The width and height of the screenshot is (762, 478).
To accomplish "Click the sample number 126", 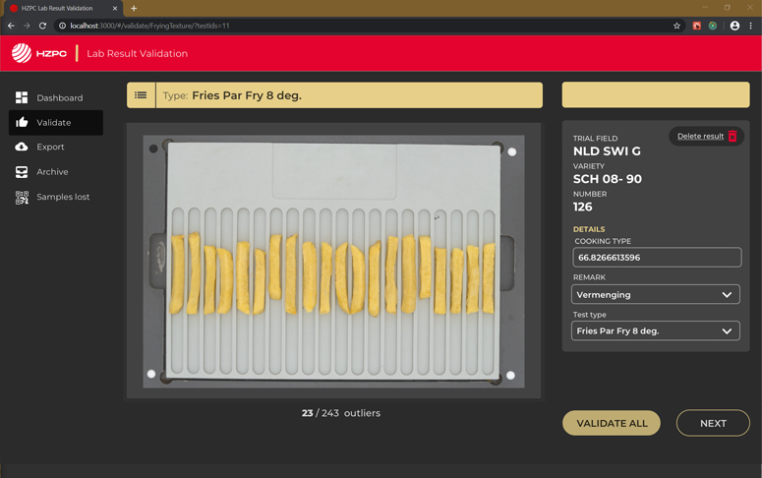I will 582,207.
